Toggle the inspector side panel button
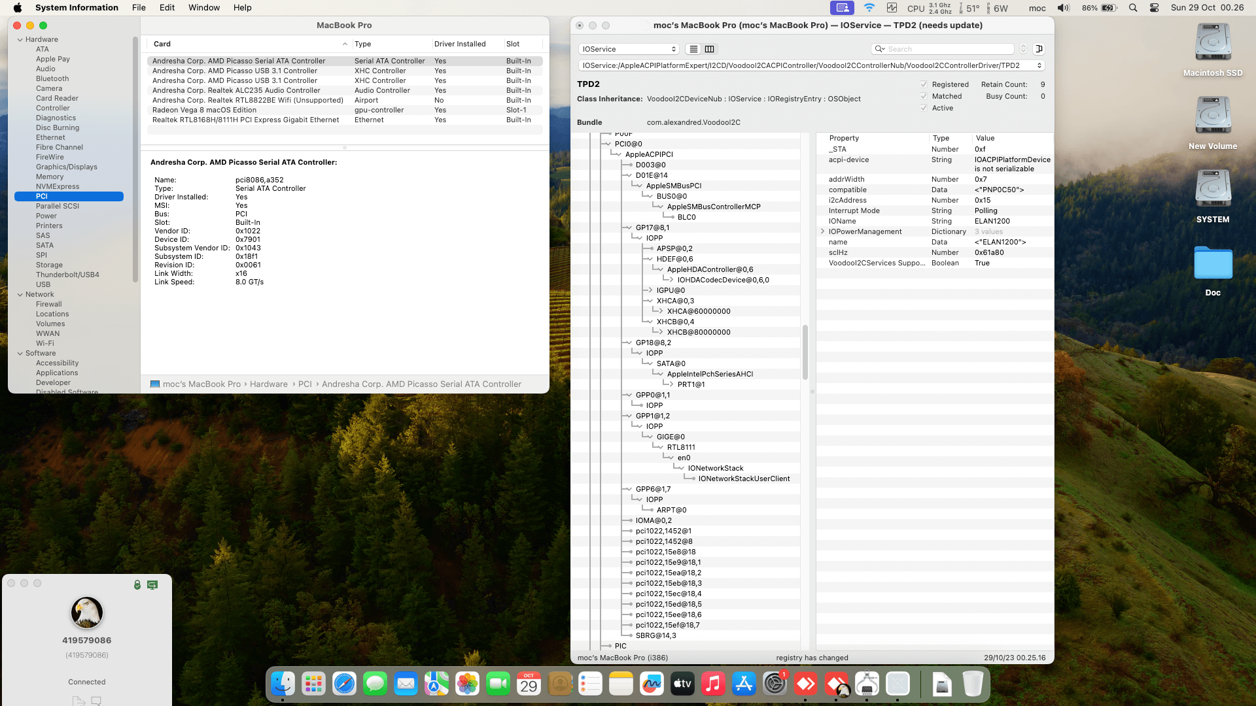This screenshot has height=706, width=1256. 1039,49
